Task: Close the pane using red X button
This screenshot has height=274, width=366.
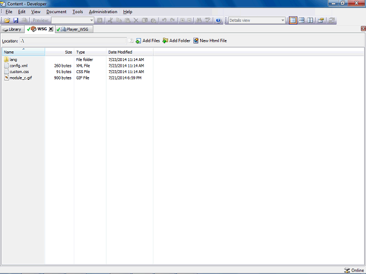Action: pos(363,29)
